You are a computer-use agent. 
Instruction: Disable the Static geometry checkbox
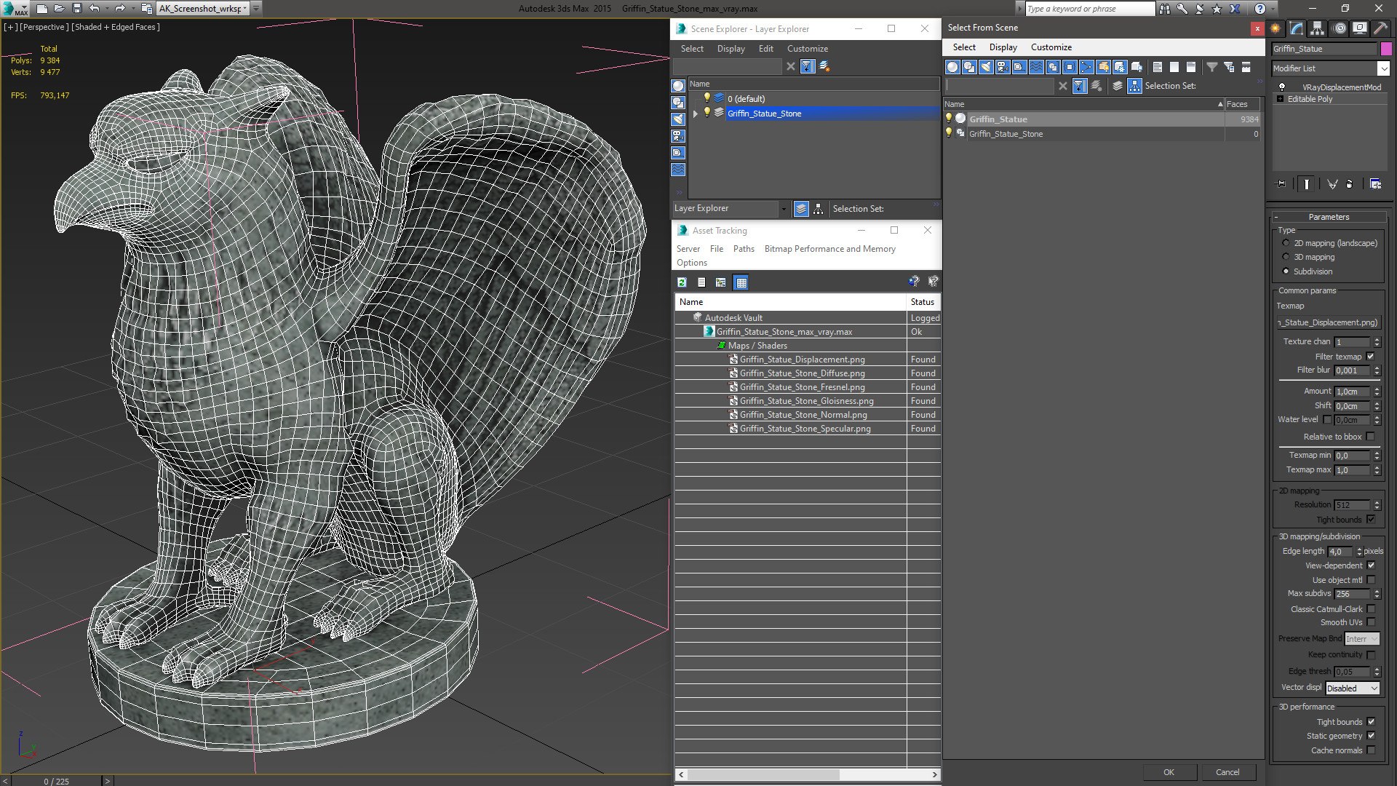click(x=1371, y=736)
